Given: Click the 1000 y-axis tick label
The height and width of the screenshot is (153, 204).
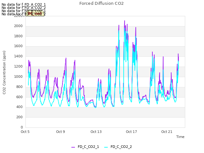Looking at the screenshot, I should tap(18, 76).
